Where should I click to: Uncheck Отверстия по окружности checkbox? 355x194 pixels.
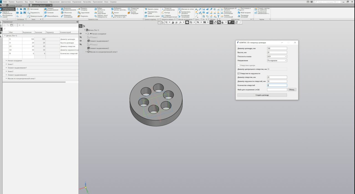(x=239, y=73)
